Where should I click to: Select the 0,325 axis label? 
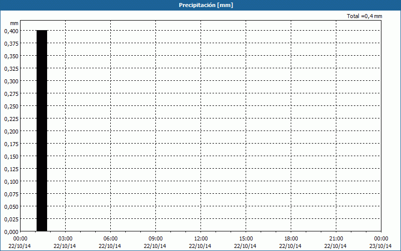pos(11,69)
